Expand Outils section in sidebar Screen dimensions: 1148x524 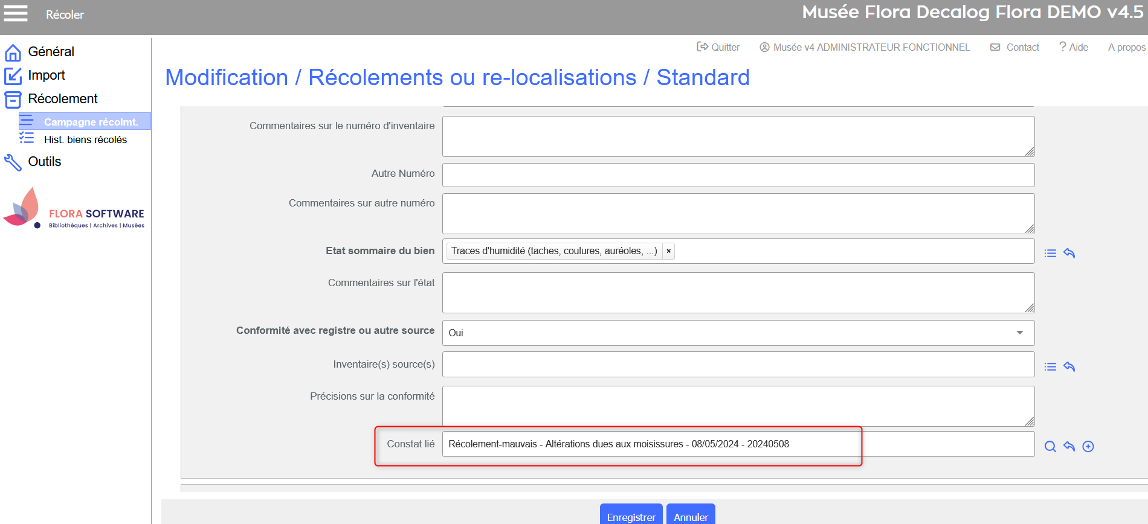[x=44, y=162]
